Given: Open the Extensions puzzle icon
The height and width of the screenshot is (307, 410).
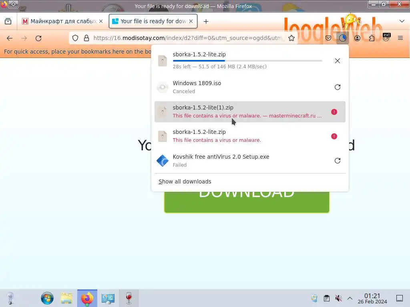Looking at the screenshot, I should (372, 38).
